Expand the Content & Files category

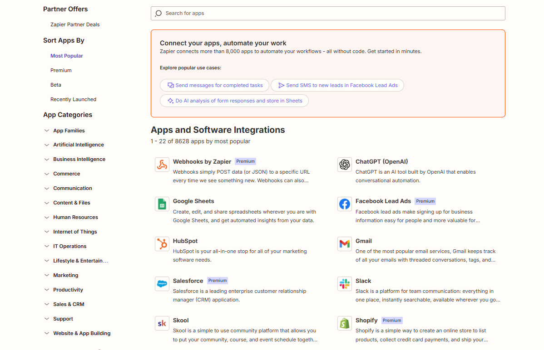coord(47,203)
